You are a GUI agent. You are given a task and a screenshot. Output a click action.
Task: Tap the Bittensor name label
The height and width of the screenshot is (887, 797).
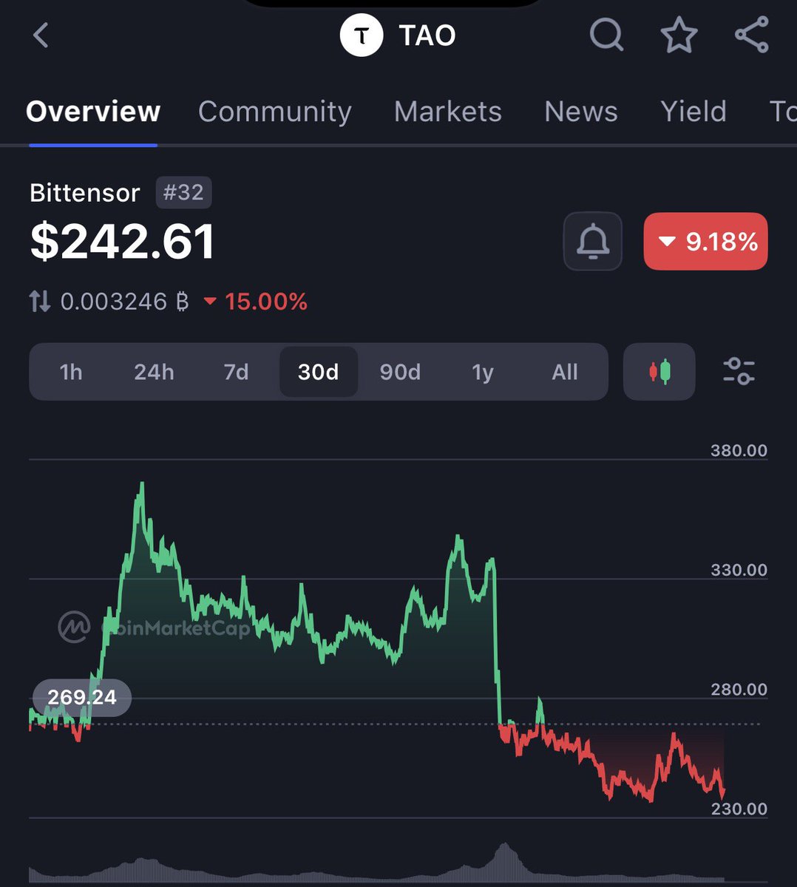tap(84, 193)
